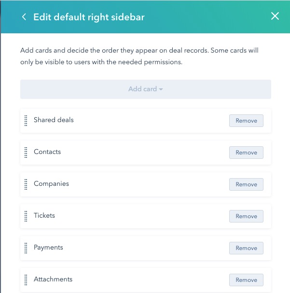Click the back arrow in the header

(x=24, y=17)
